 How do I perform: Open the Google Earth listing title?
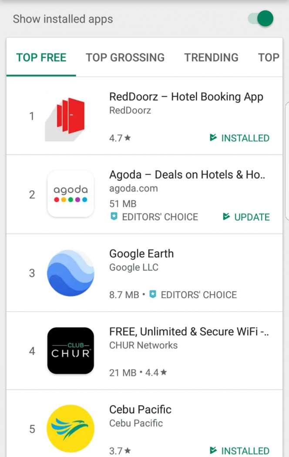pos(141,254)
